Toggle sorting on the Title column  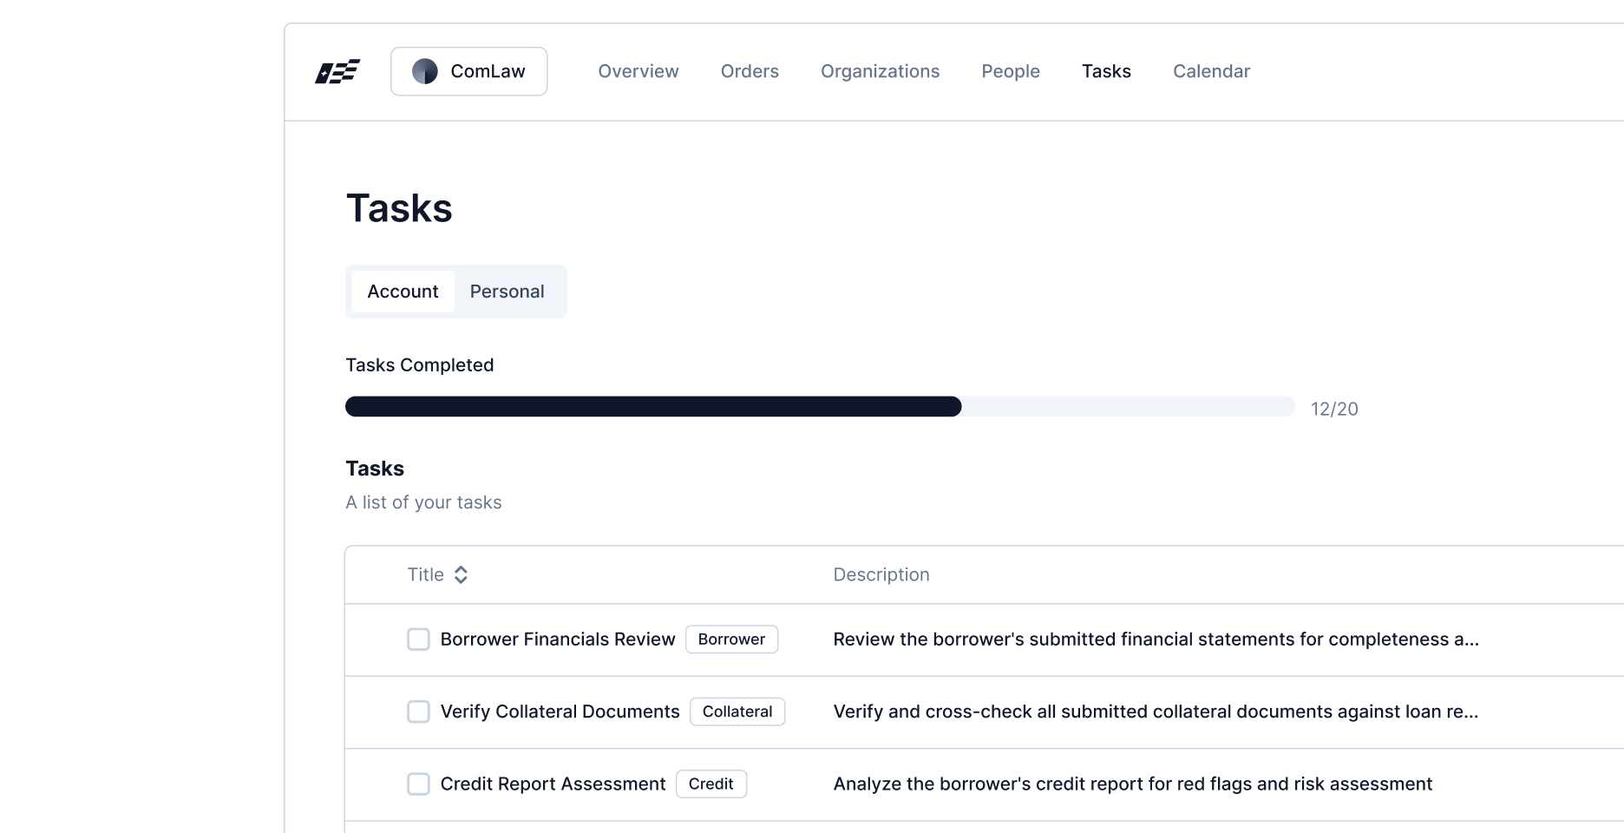coord(462,574)
